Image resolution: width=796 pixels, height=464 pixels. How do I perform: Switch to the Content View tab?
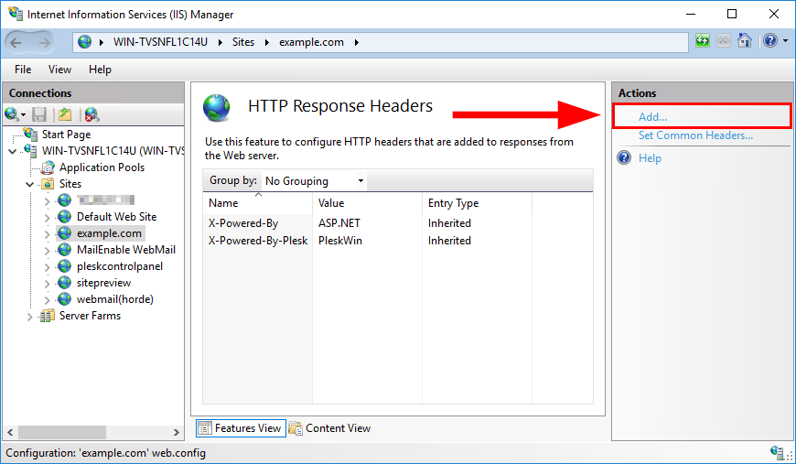330,428
